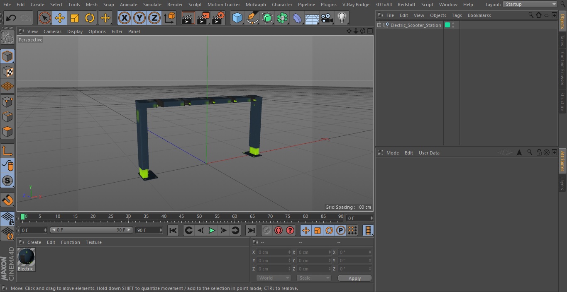Step to the previous frame
This screenshot has width=567, height=292.
200,230
